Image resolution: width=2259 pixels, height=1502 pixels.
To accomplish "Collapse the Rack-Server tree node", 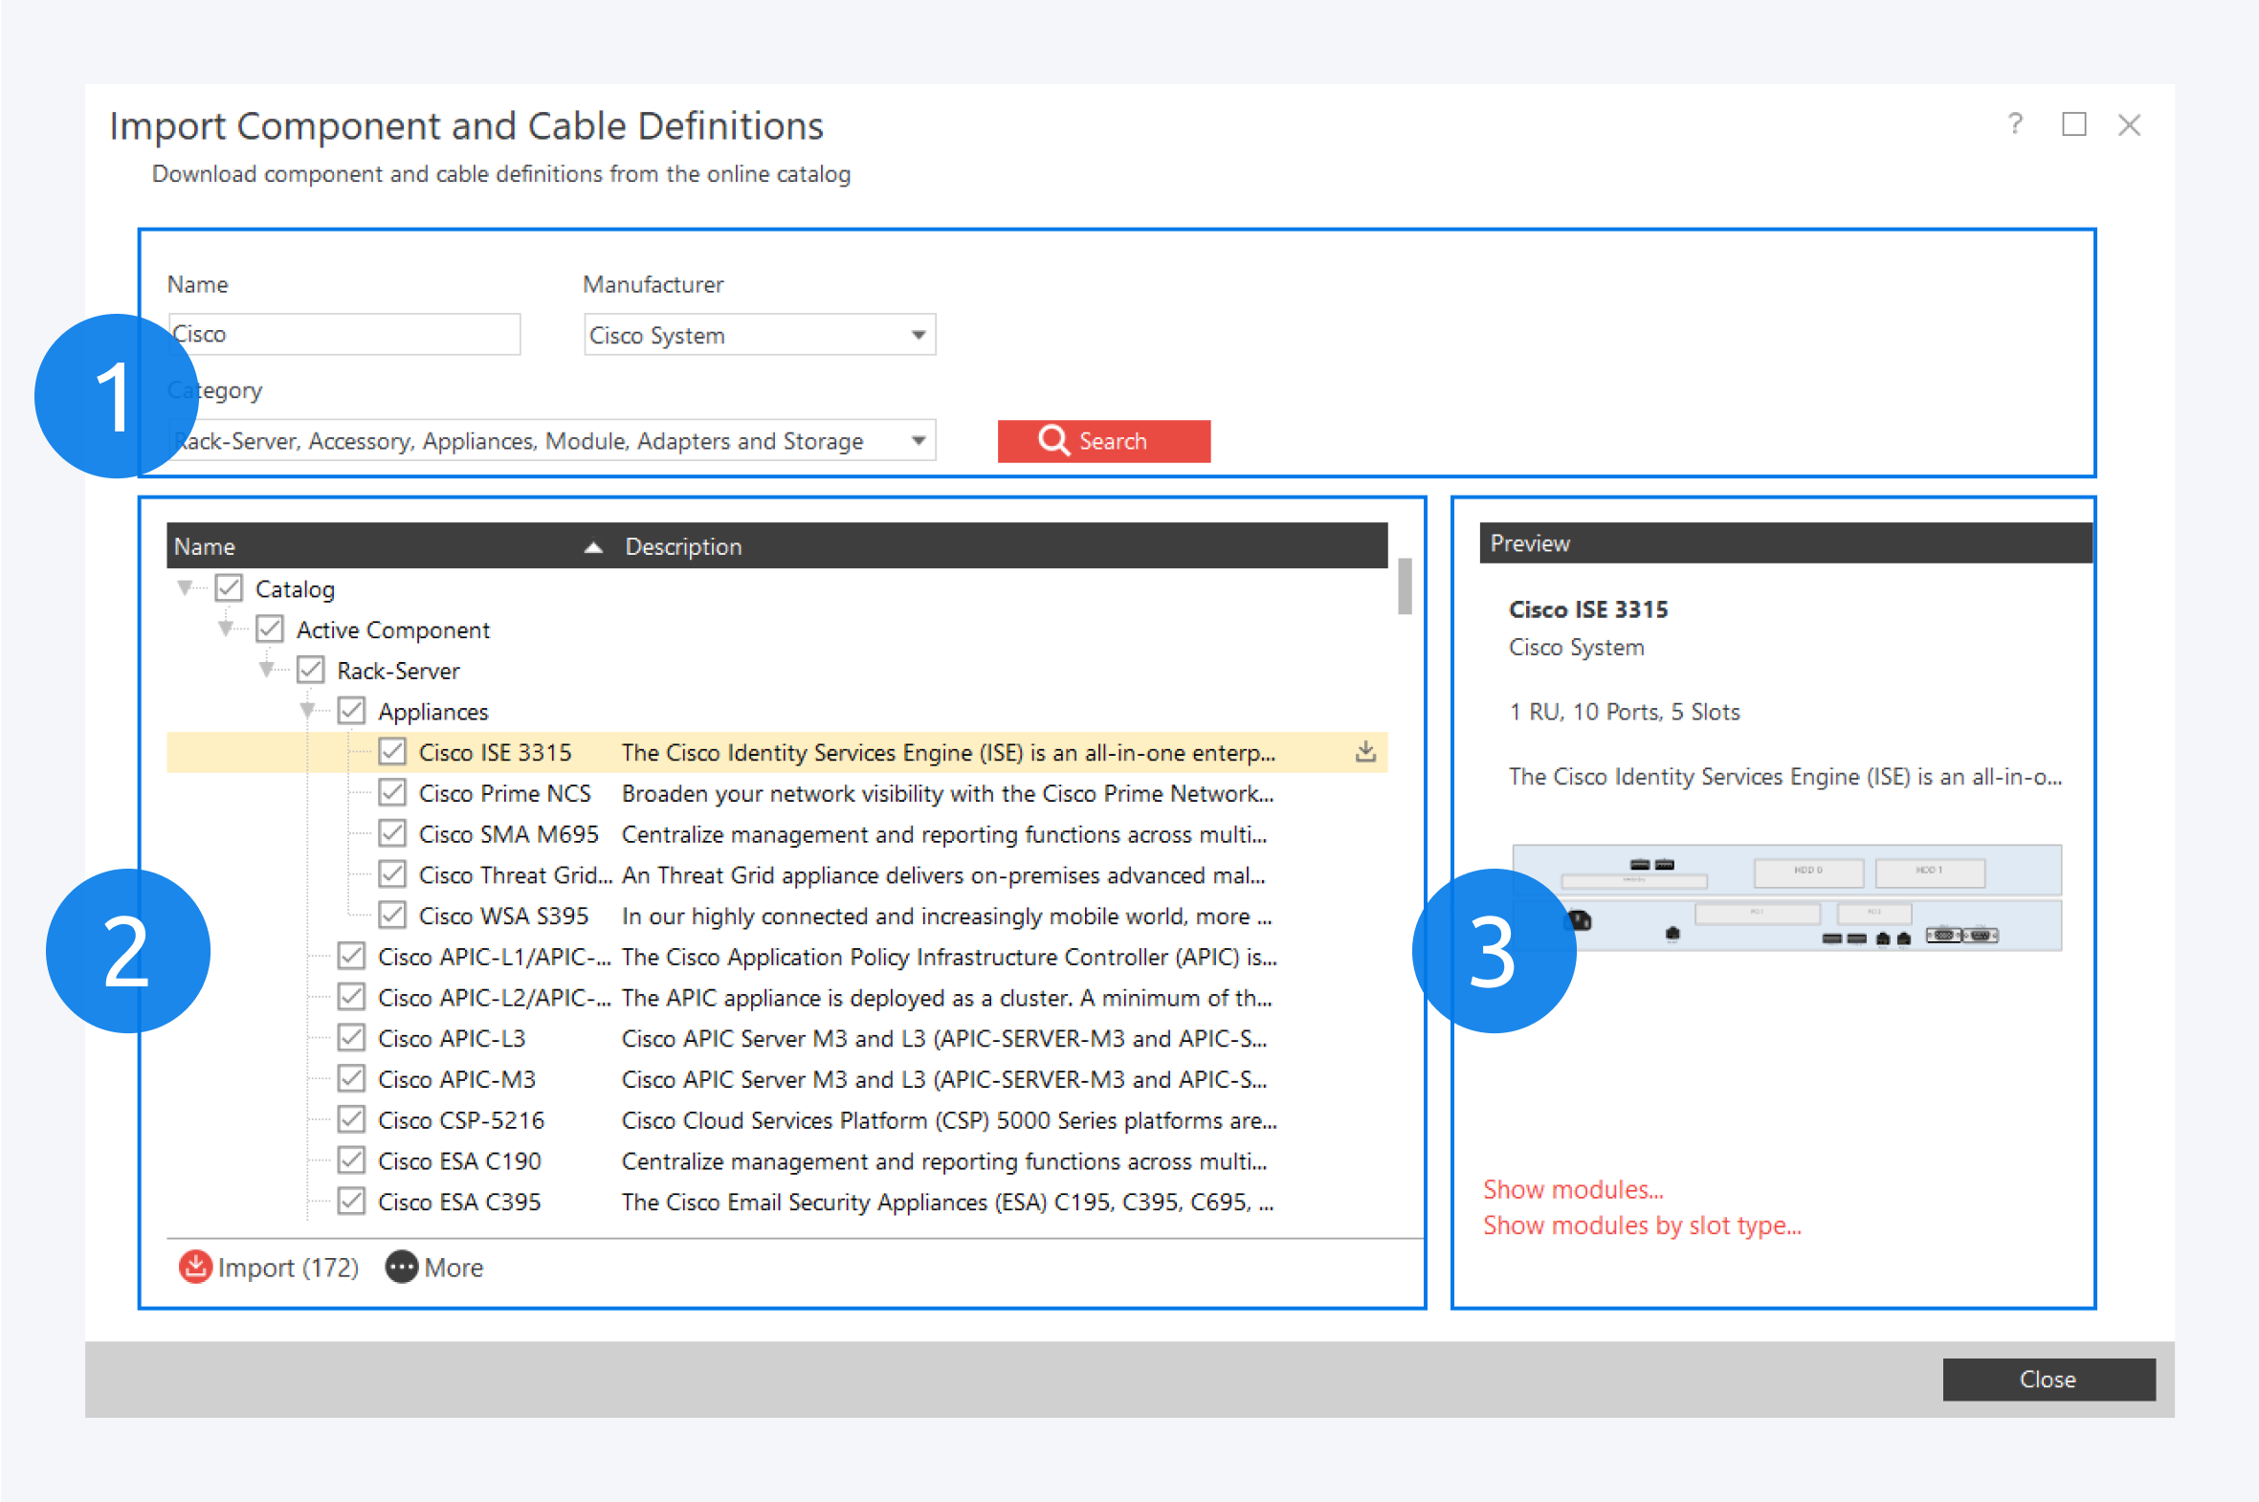I will tap(265, 670).
